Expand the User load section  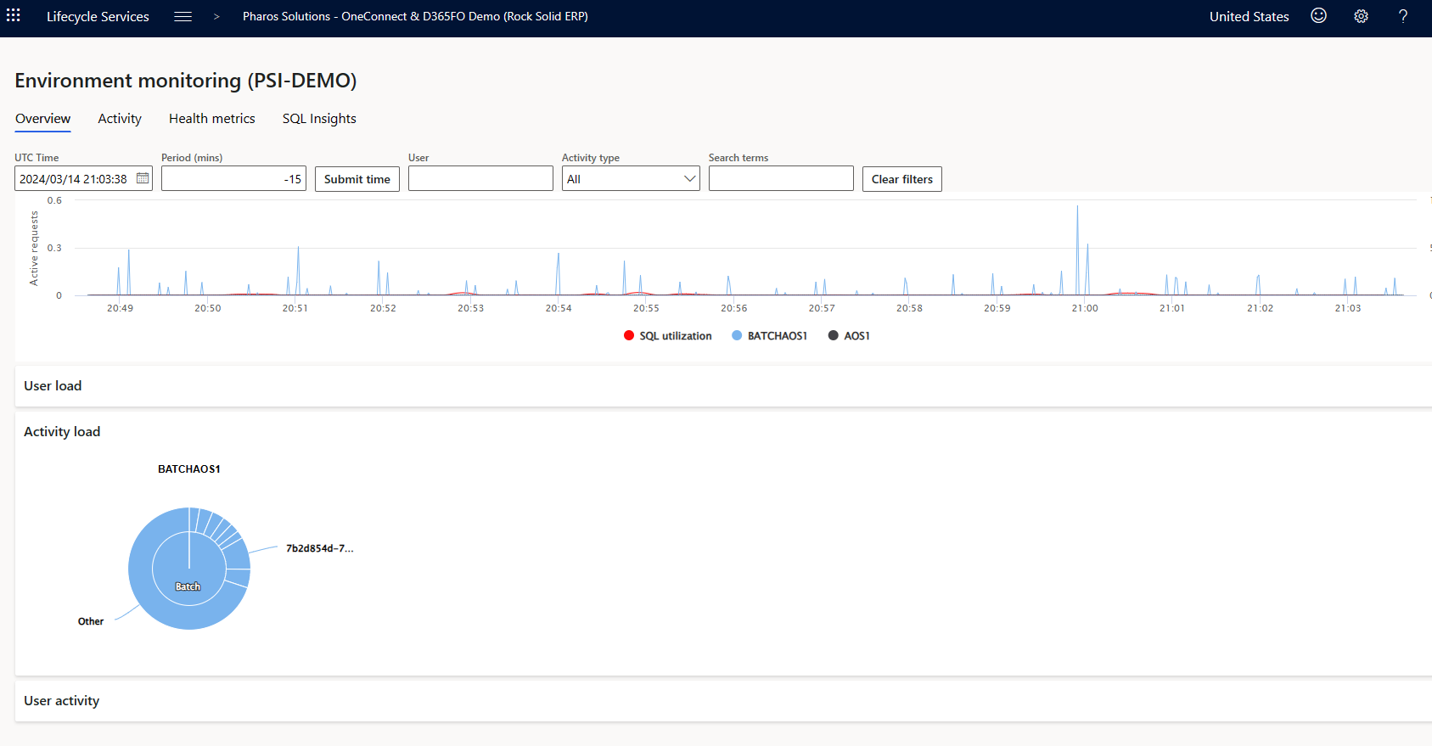(723, 386)
